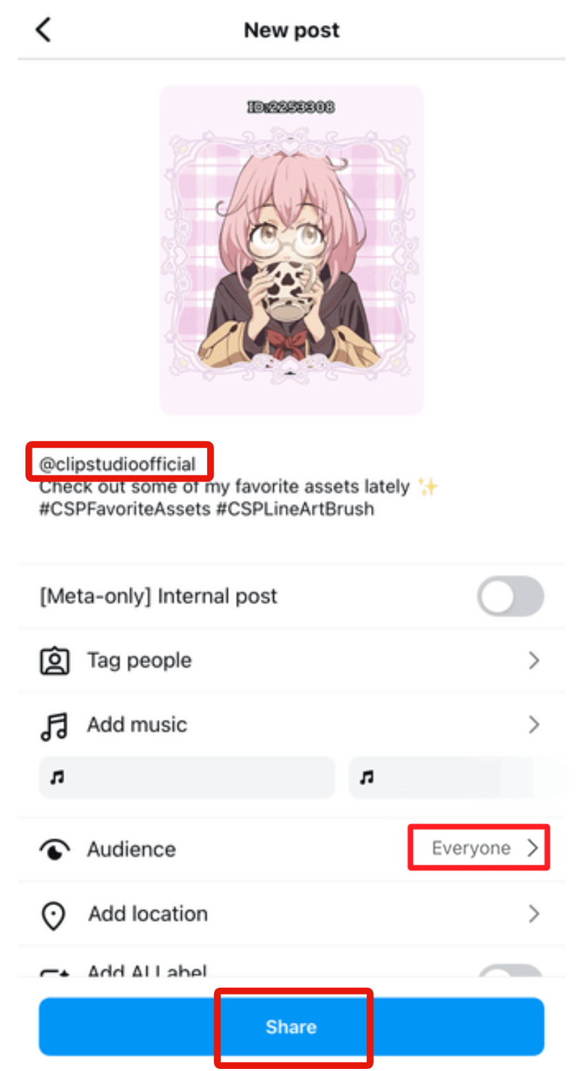Click the Add music note icon

click(54, 726)
